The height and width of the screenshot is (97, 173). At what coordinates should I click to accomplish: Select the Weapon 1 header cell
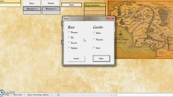32,9
